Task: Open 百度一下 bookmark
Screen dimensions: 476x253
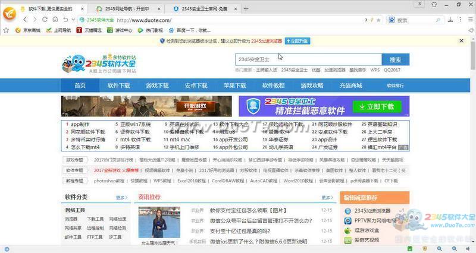Action: (189, 30)
